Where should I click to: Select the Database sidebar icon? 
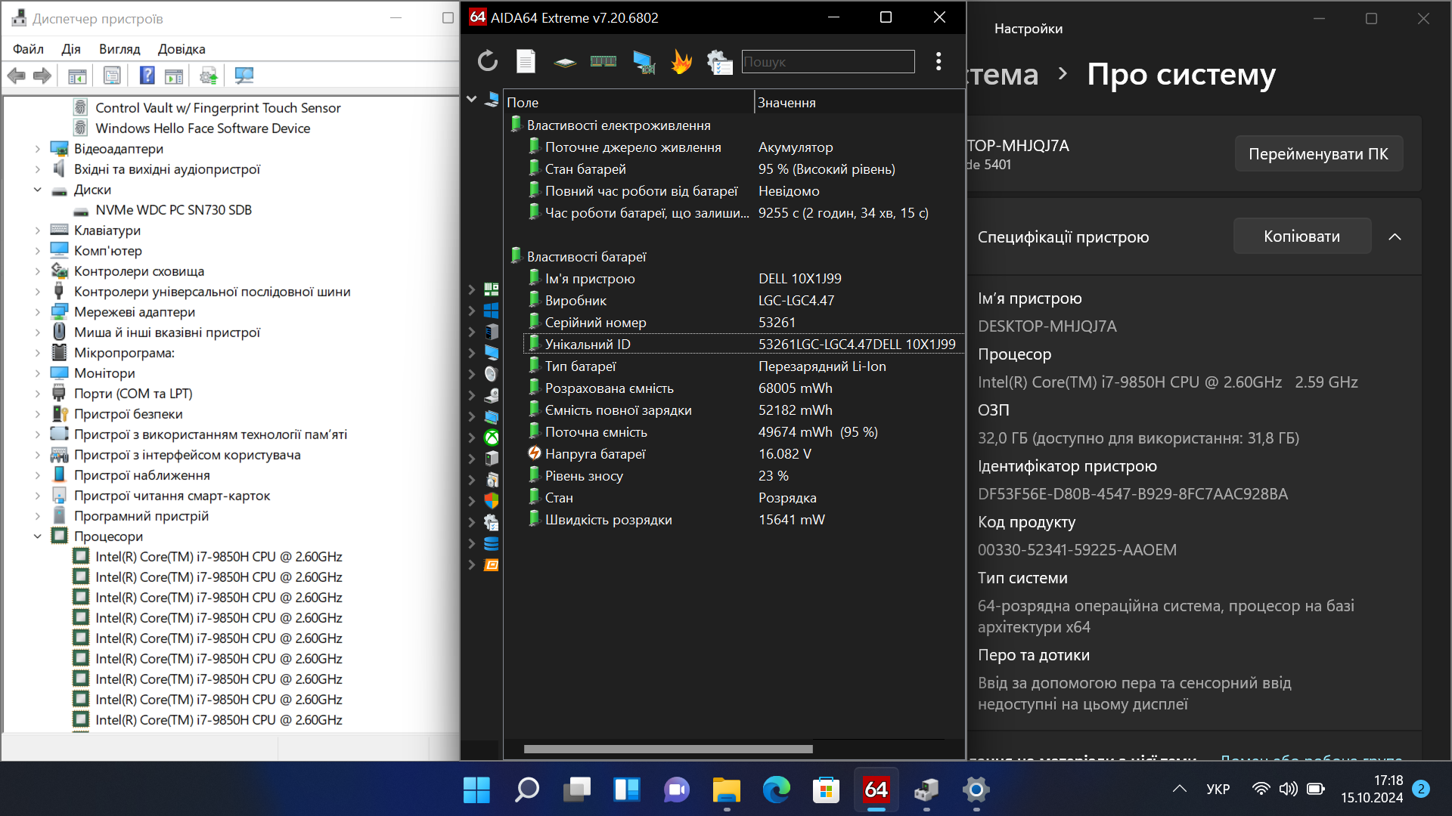pos(492,543)
